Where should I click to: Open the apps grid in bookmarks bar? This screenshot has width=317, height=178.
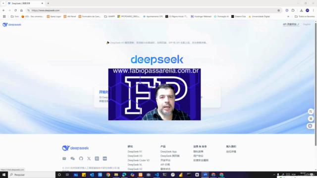[x=4, y=16]
